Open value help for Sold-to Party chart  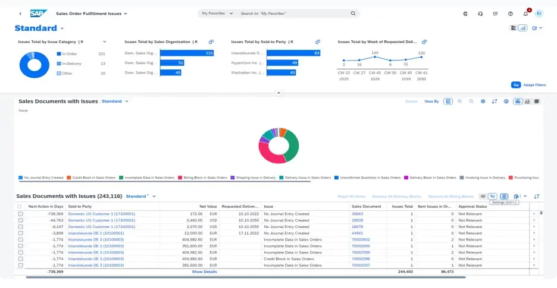[318, 42]
